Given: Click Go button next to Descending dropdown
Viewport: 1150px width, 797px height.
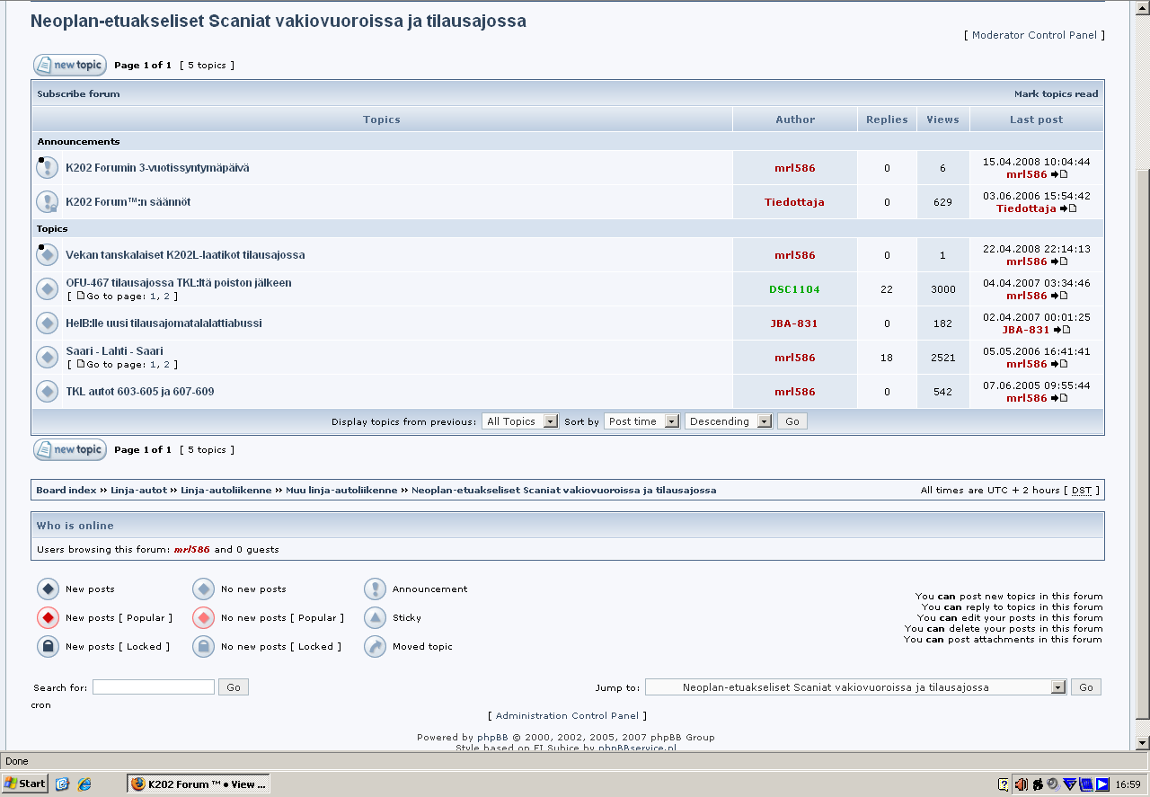Looking at the screenshot, I should click(792, 421).
